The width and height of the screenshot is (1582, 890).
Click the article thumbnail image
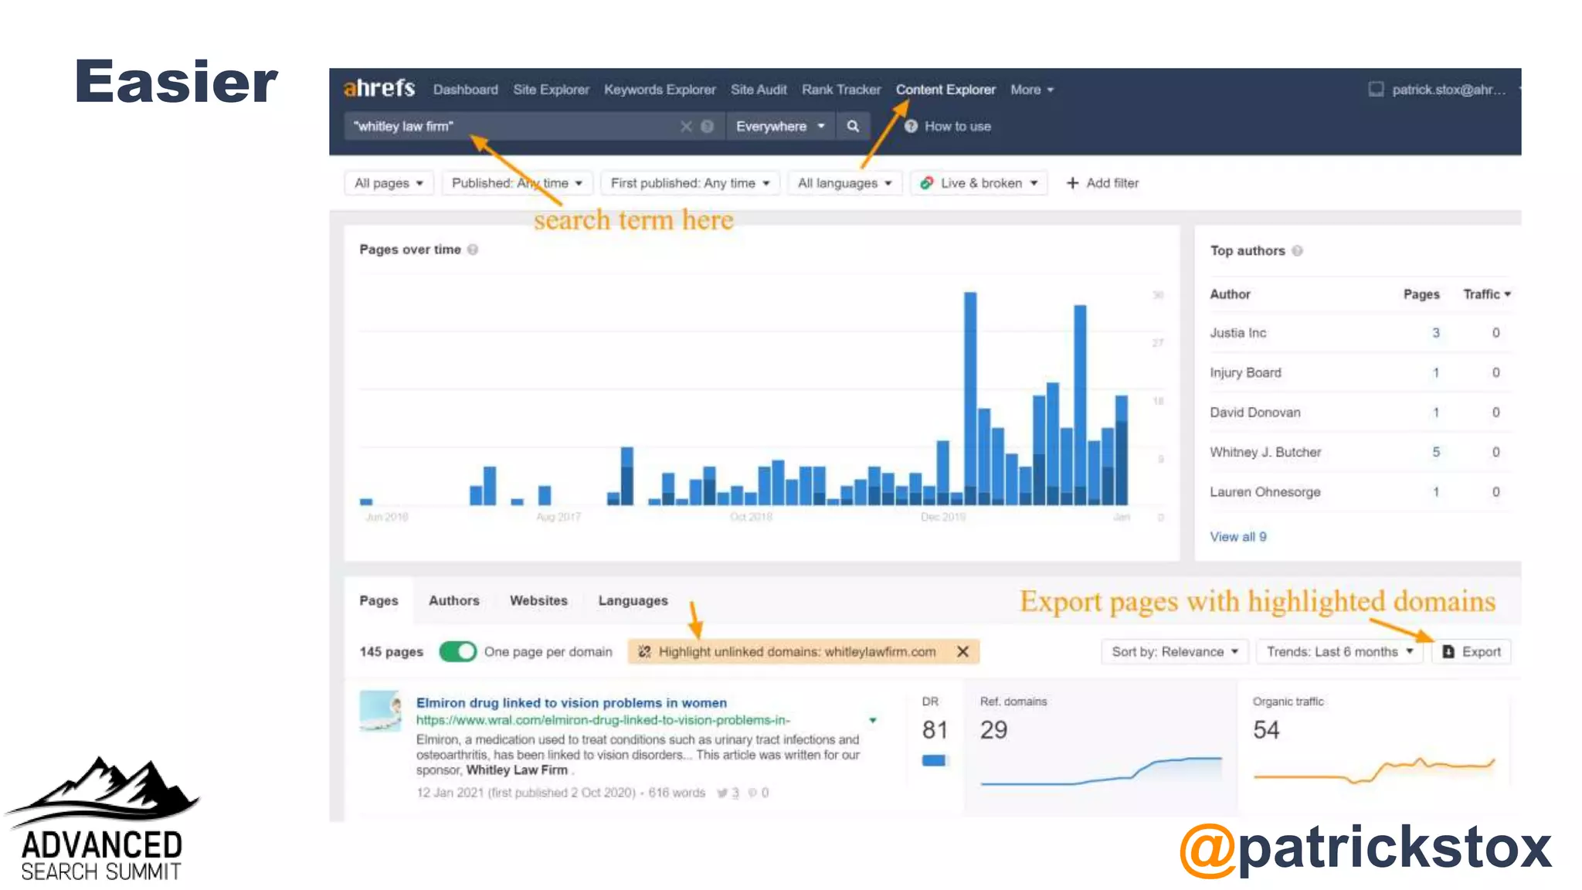tap(380, 711)
